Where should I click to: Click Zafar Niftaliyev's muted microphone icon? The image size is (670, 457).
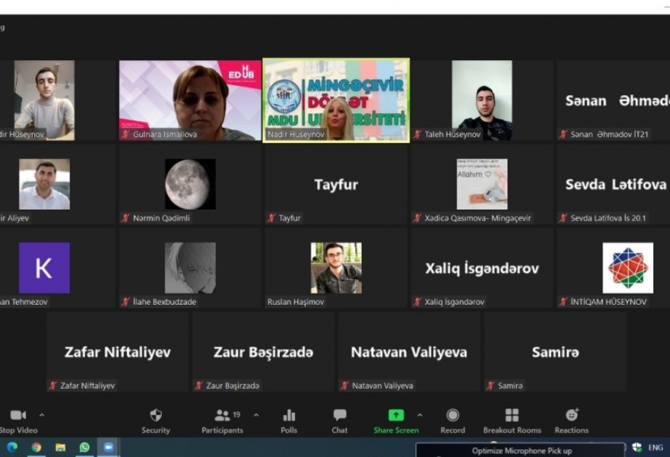(53, 386)
